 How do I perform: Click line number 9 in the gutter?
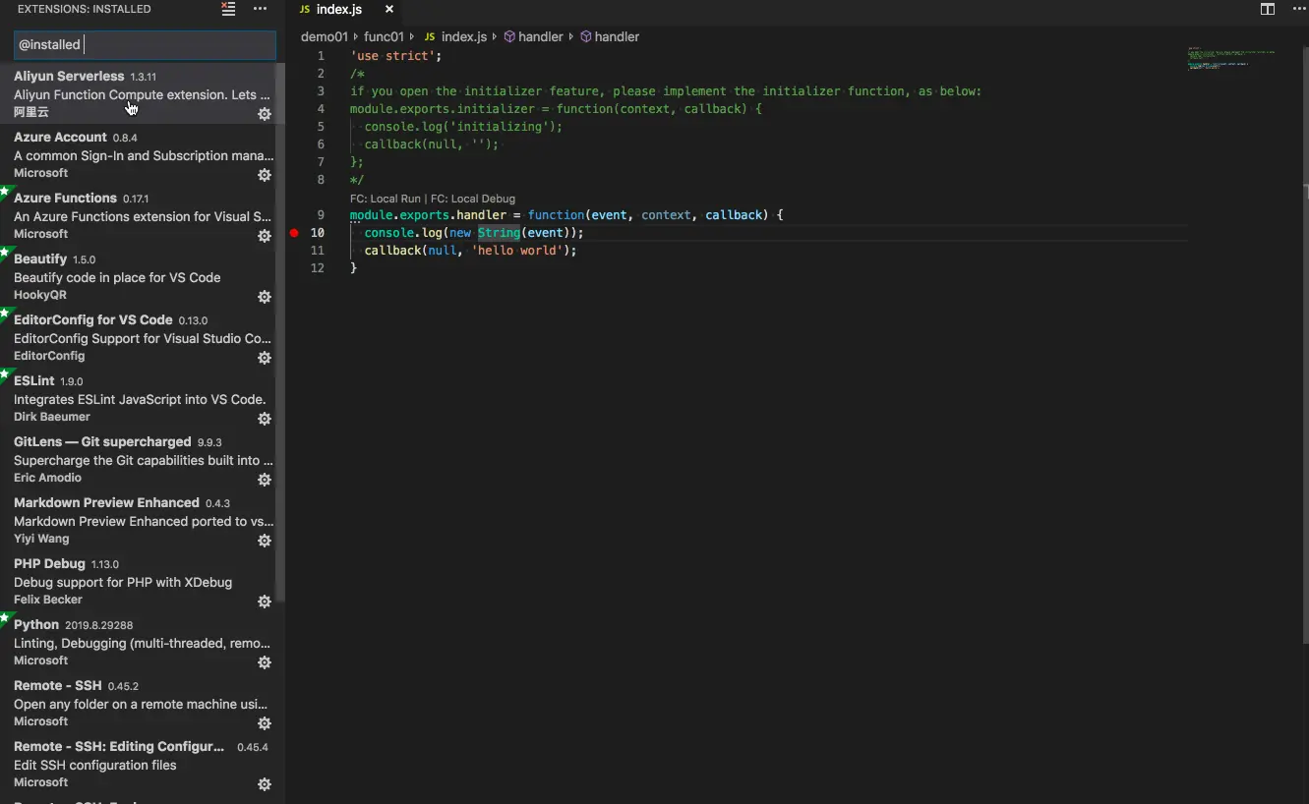pos(321,215)
